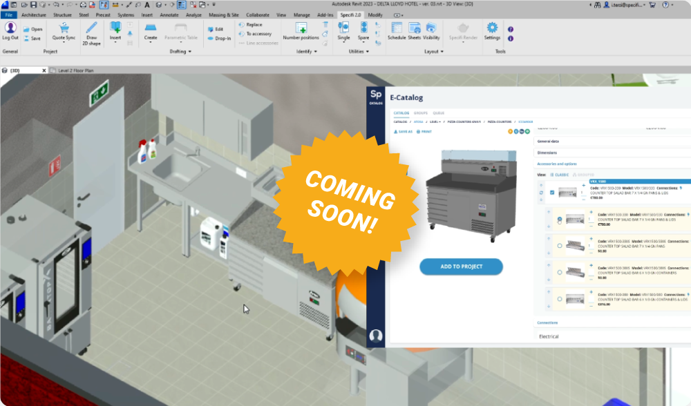
Task: Select radio for VRX1500/3305 1/4 GN pans
Action: click(559, 246)
